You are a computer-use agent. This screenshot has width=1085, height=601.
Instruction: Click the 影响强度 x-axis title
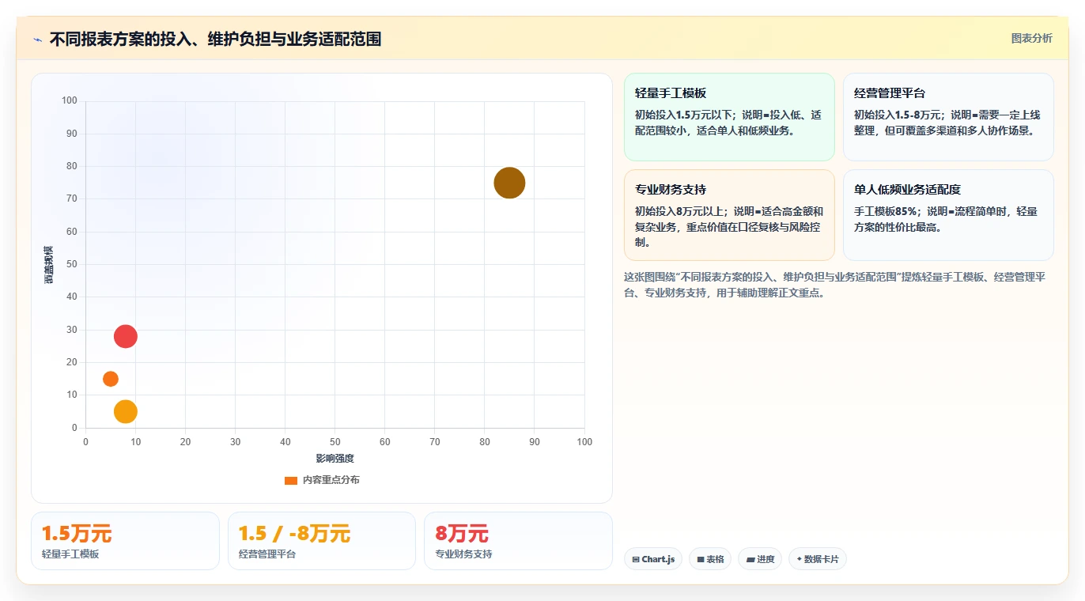tap(335, 459)
